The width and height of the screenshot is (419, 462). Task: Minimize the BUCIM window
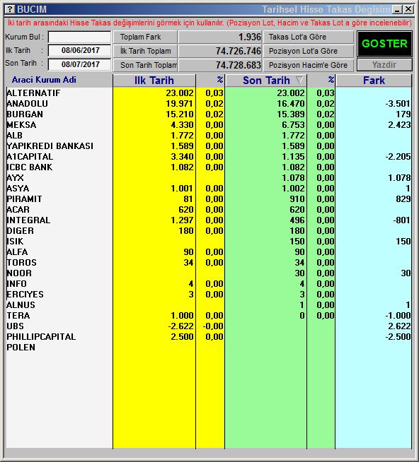[x=398, y=9]
